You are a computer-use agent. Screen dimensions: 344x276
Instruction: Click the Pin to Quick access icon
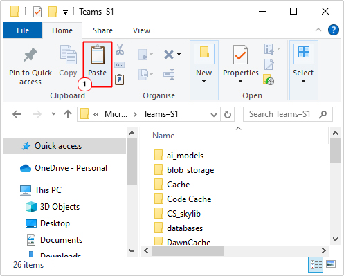[30, 55]
